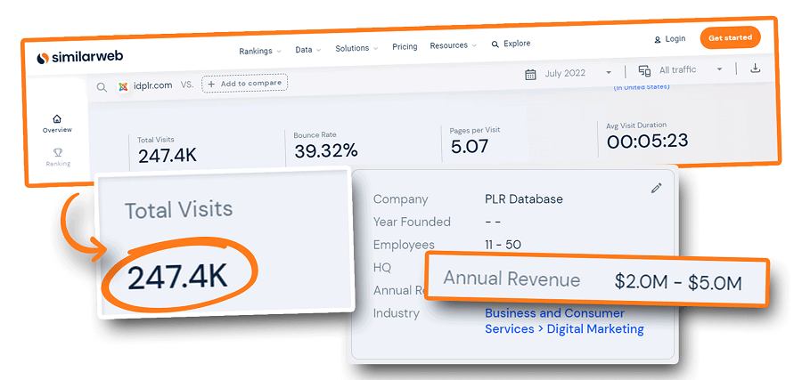Image resolution: width=802 pixels, height=380 pixels.
Task: Click the Explore search link
Action: pyautogui.click(x=511, y=44)
